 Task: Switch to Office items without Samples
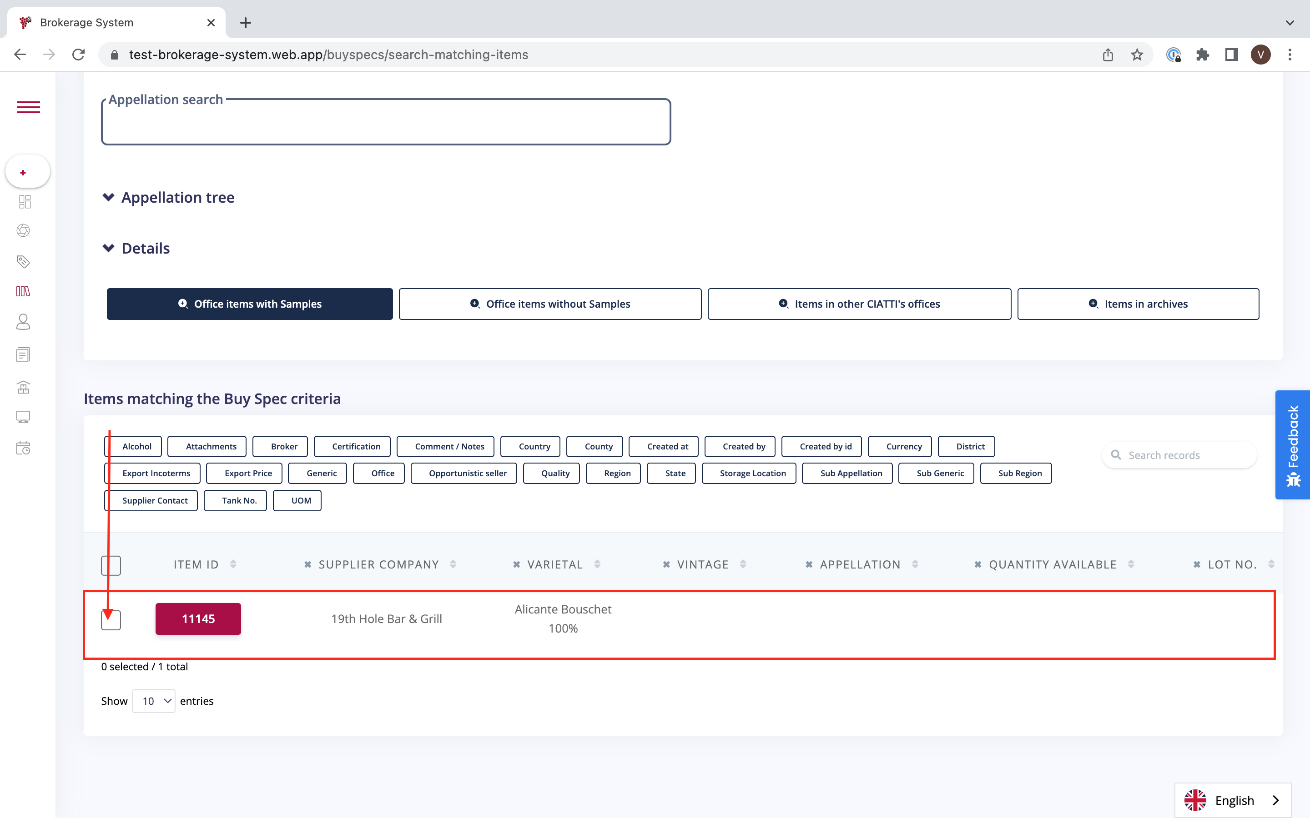[x=549, y=304]
